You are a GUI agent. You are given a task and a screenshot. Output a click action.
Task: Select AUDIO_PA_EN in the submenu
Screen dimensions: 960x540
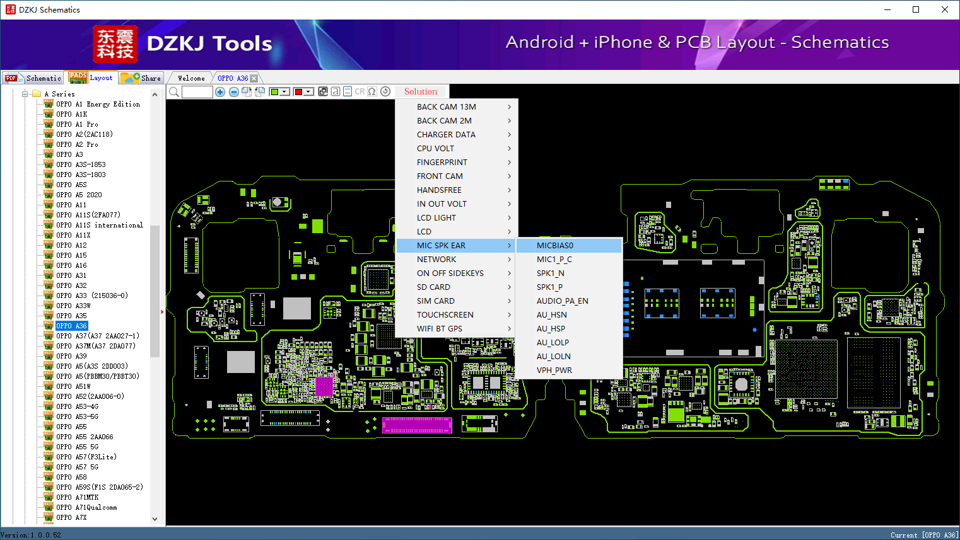pyautogui.click(x=569, y=301)
